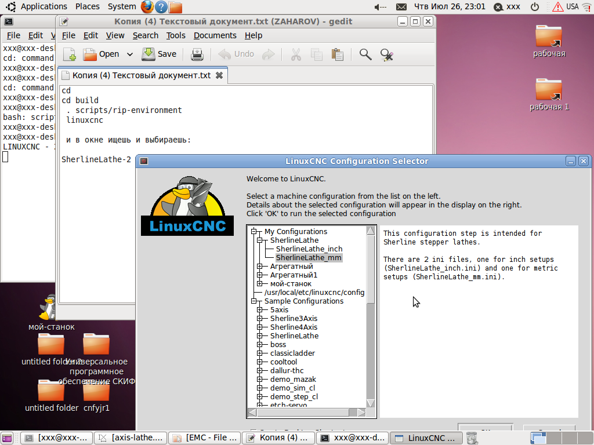Open the gedit Search menu
Screen dimensions: 594x445
point(146,35)
